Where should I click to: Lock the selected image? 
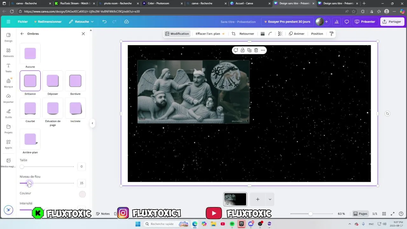point(243,50)
